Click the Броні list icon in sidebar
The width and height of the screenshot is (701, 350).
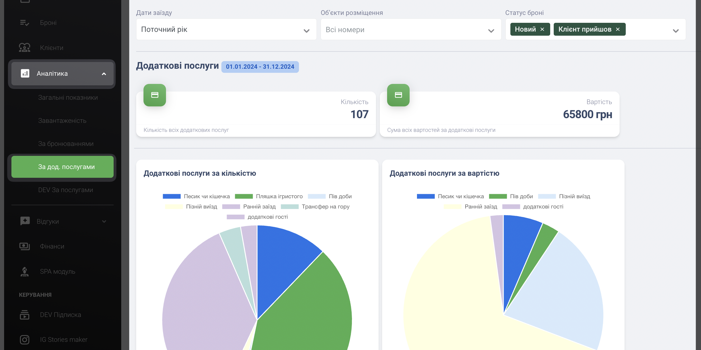point(25,23)
